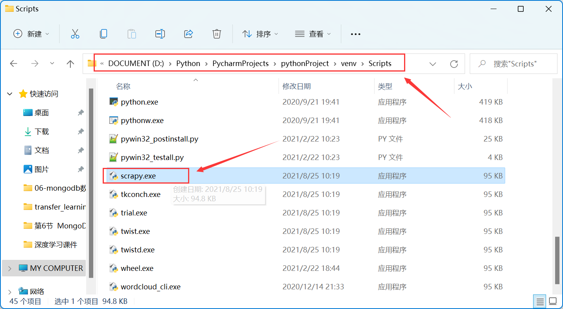Image resolution: width=563 pixels, height=309 pixels.
Task: Click the tkconch.exe file icon
Action: click(x=114, y=194)
